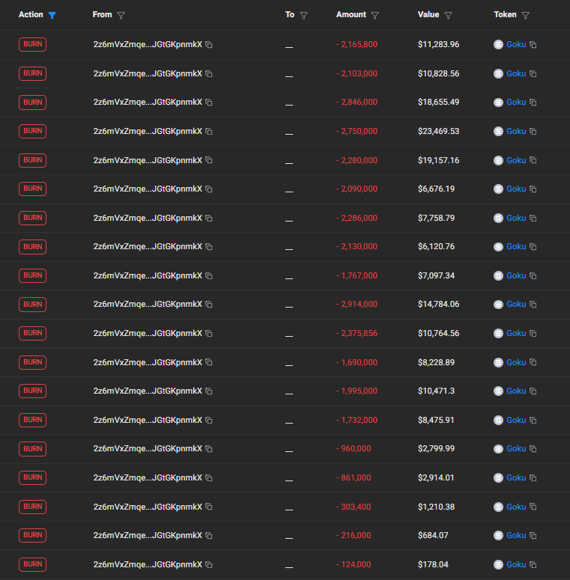Open the Value column filter

point(448,15)
